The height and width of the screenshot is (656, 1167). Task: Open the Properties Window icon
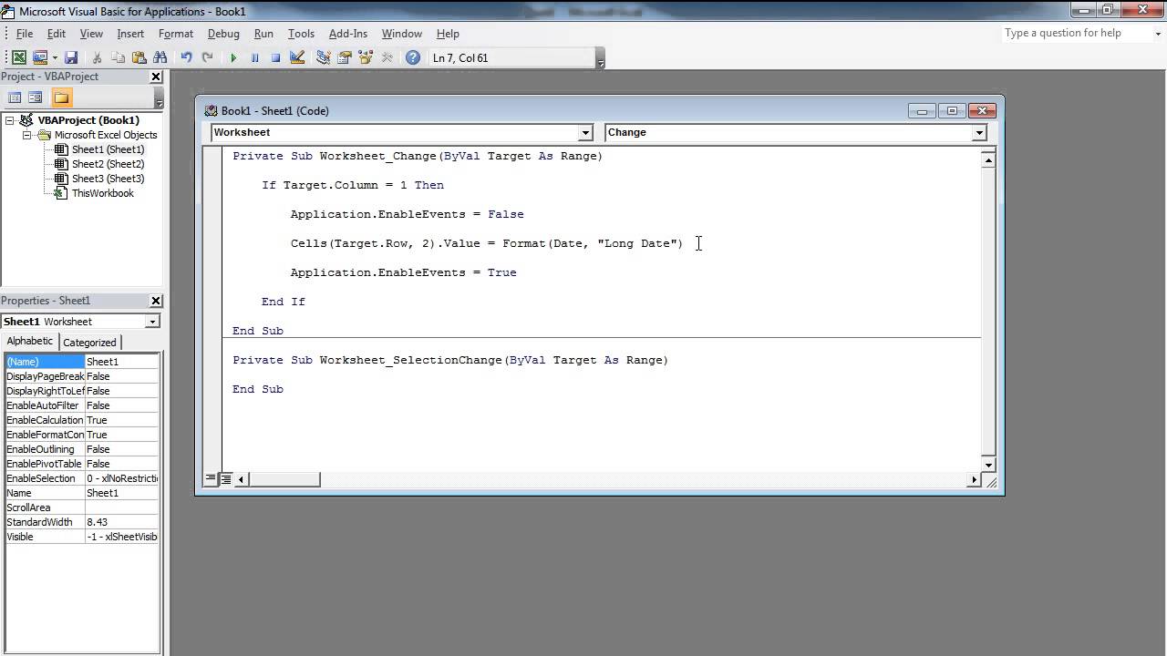click(345, 57)
